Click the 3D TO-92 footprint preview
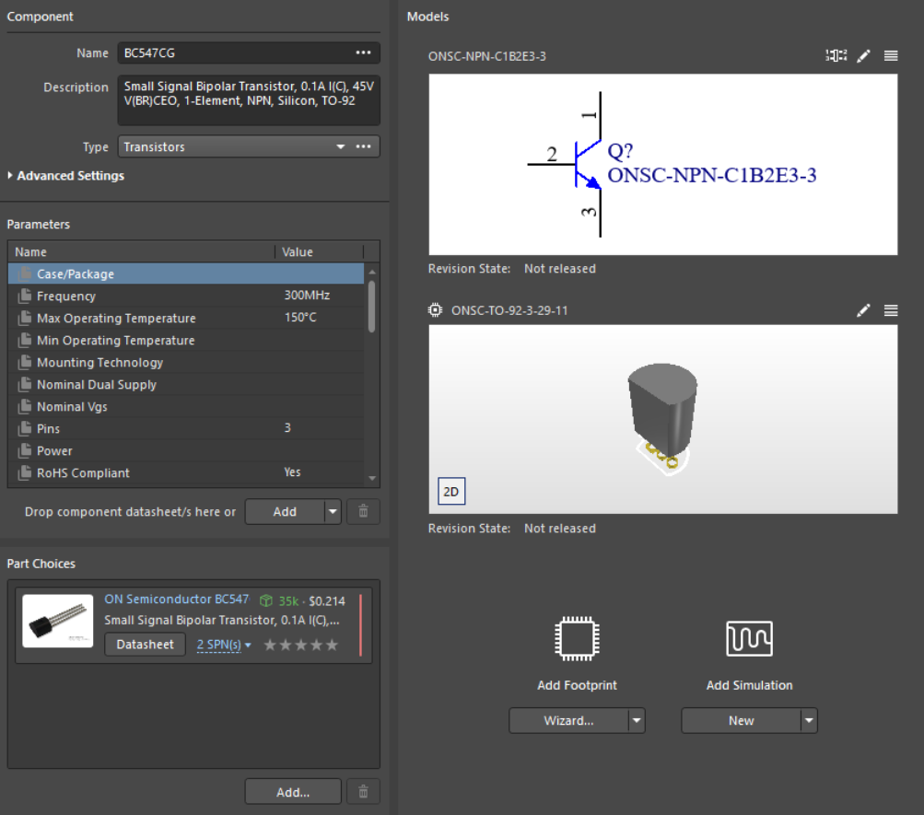924x815 pixels. [663, 419]
